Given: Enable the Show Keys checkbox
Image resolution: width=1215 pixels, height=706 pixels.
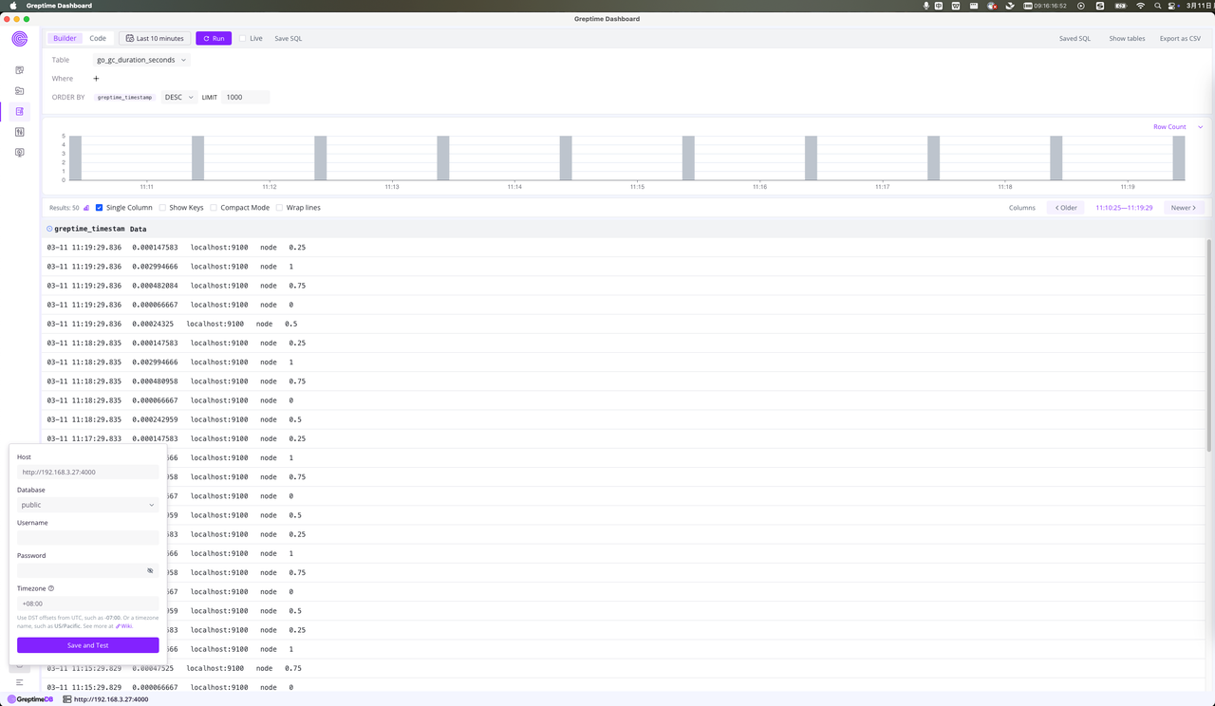Looking at the screenshot, I should tap(161, 208).
